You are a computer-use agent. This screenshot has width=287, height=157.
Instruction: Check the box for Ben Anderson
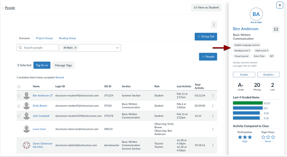coord(19,96)
